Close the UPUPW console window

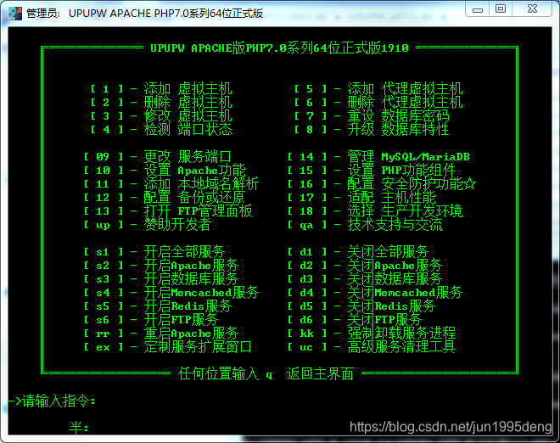532,9
